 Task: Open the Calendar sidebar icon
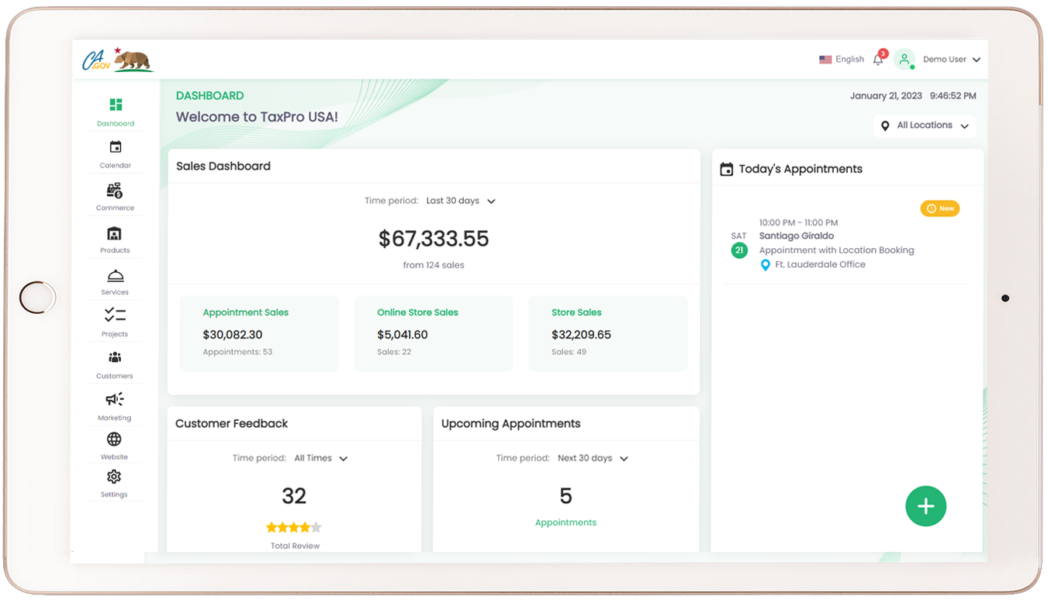[116, 147]
